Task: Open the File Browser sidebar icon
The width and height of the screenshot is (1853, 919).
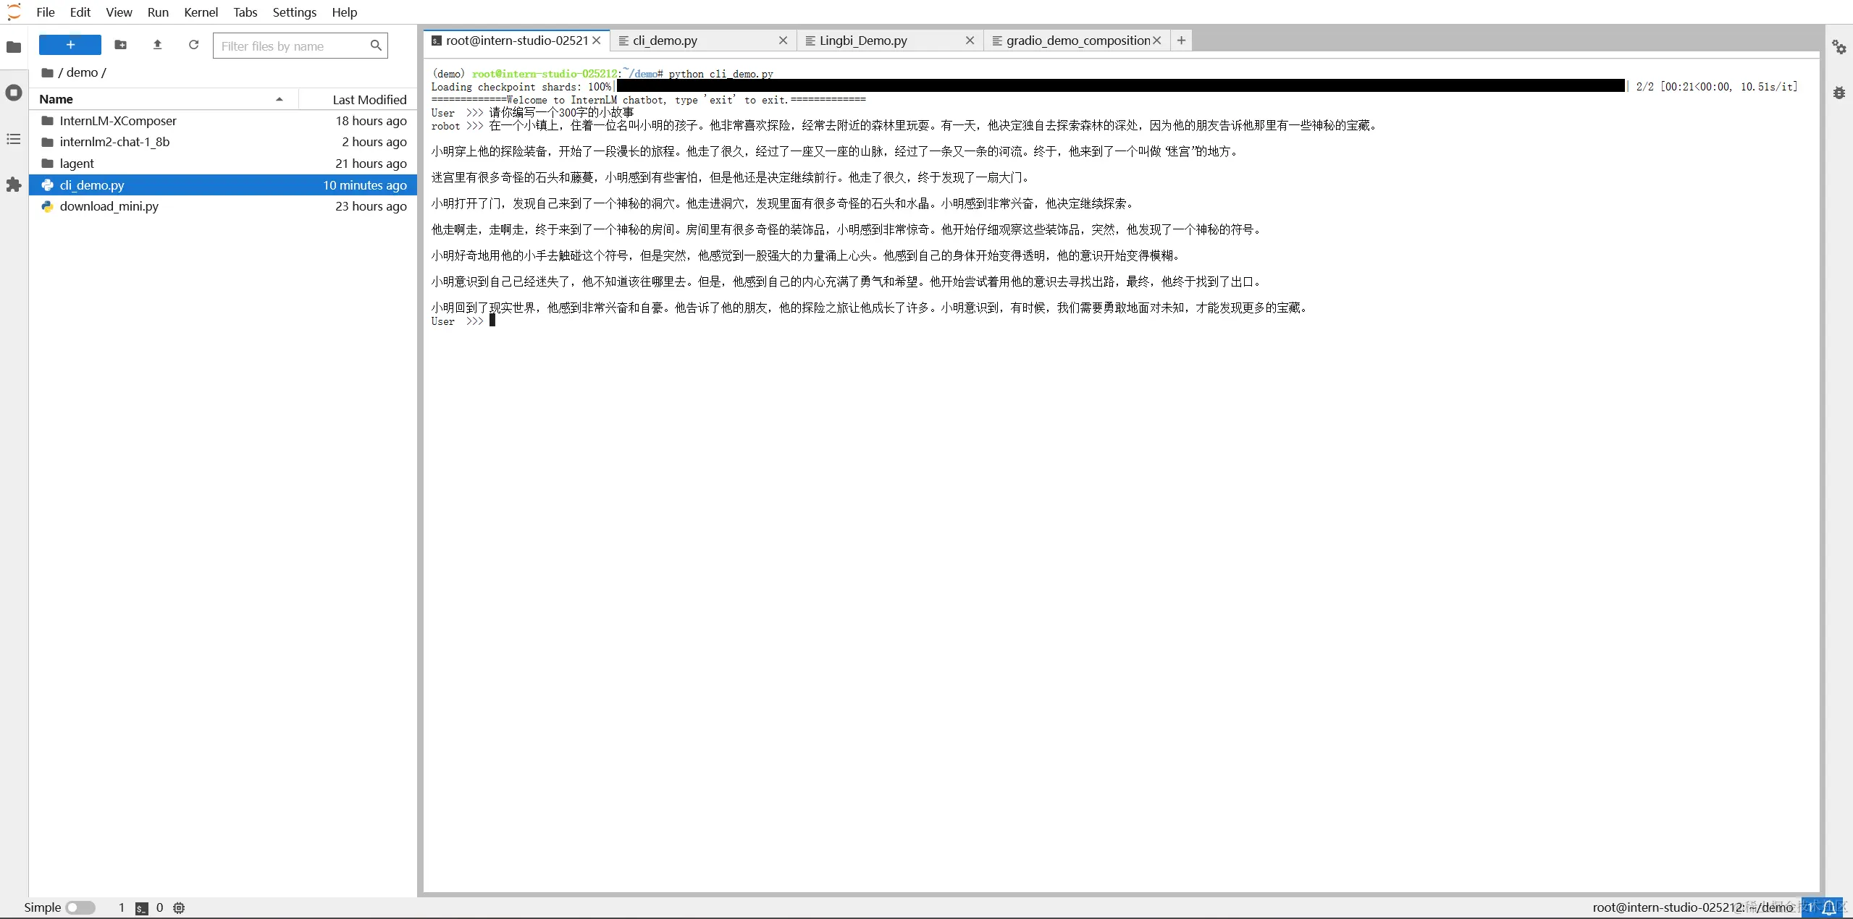Action: coord(14,47)
